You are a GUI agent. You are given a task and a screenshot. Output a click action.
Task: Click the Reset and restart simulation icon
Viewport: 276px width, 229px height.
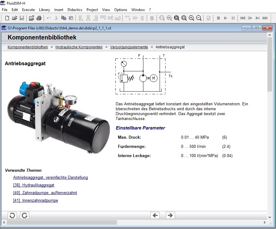point(243,18)
